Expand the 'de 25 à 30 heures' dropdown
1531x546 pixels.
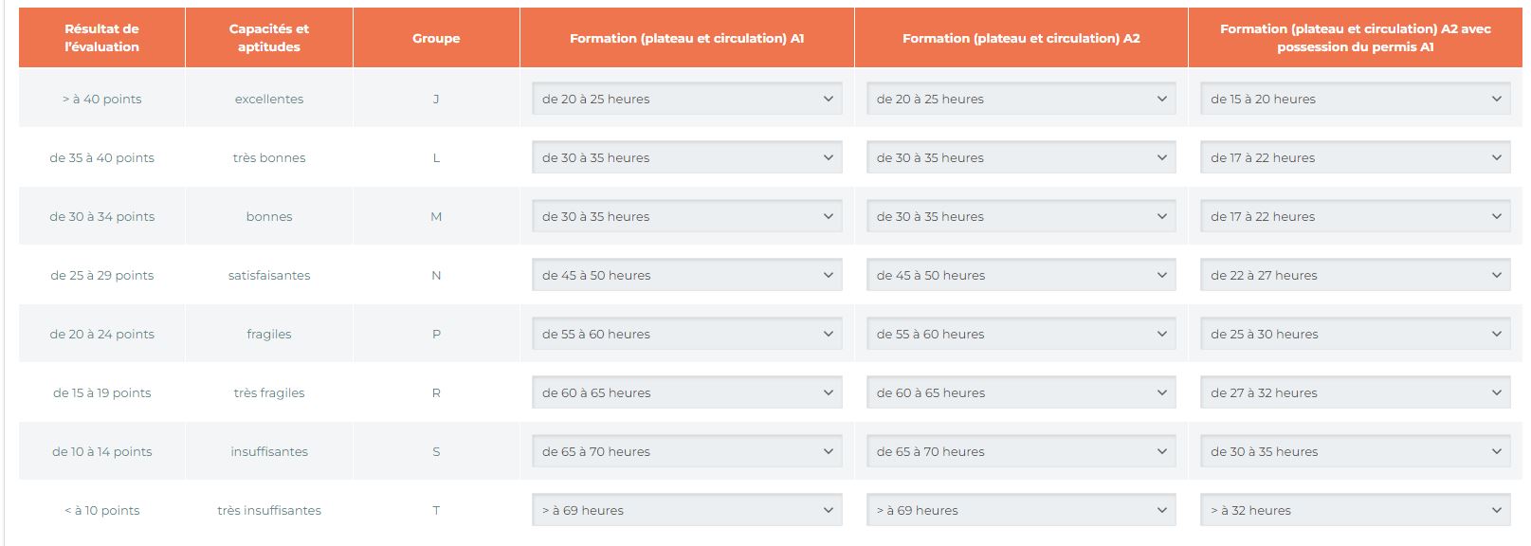tap(1355, 334)
